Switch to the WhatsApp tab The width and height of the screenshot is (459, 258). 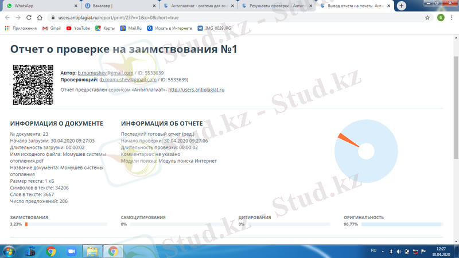41,6
